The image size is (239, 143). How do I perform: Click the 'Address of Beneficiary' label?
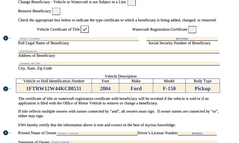coord(36,56)
